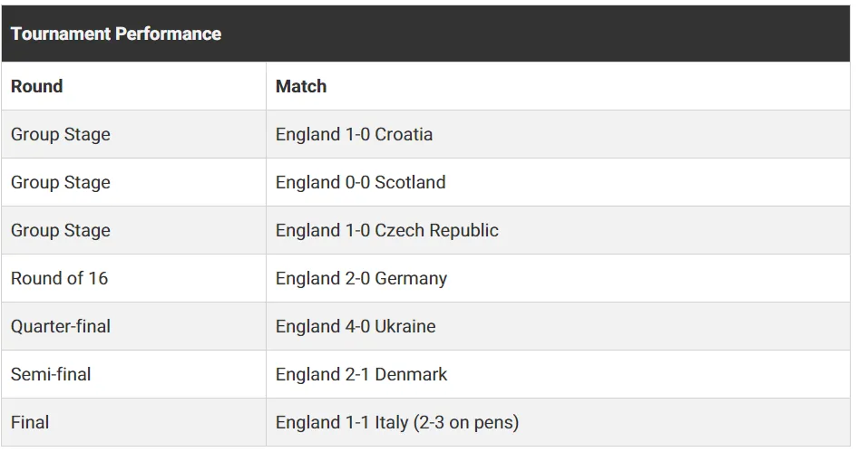Click the England 0-0 Scotland cell
The image size is (858, 452).
coord(558,182)
